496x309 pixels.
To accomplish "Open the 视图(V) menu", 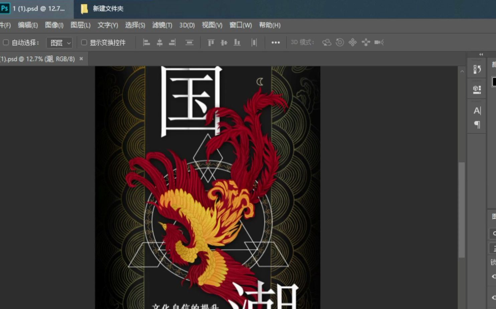I will point(212,25).
